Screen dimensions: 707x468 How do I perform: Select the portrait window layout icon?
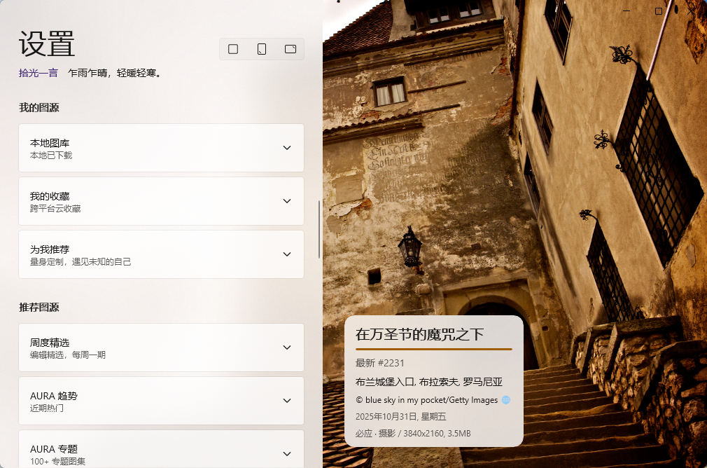[x=262, y=49]
